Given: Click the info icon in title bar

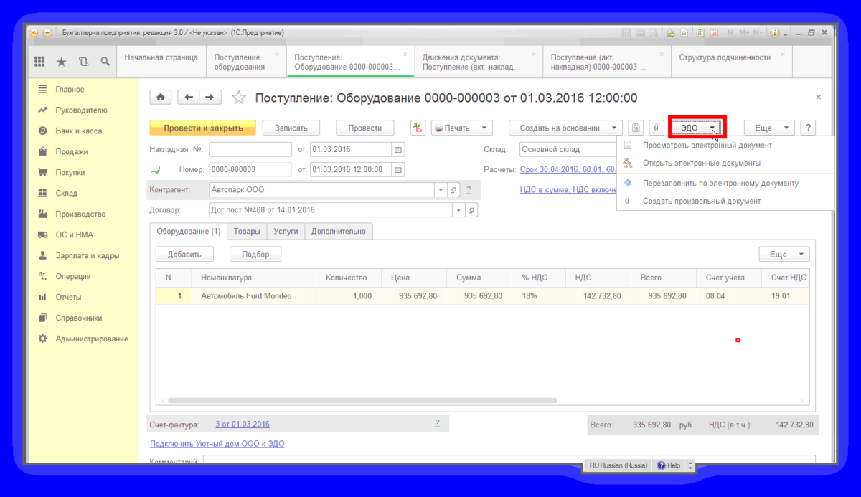Looking at the screenshot, I should (x=775, y=33).
